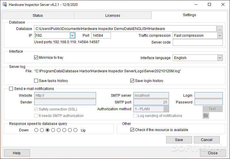Click the Save button
The image size is (230, 159).
tap(179, 140)
